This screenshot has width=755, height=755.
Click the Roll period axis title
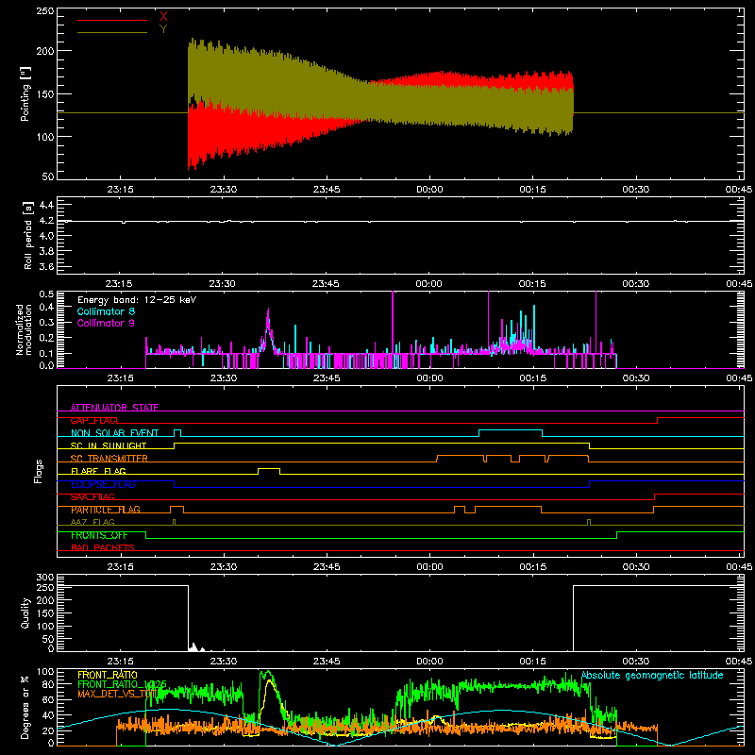(x=28, y=235)
